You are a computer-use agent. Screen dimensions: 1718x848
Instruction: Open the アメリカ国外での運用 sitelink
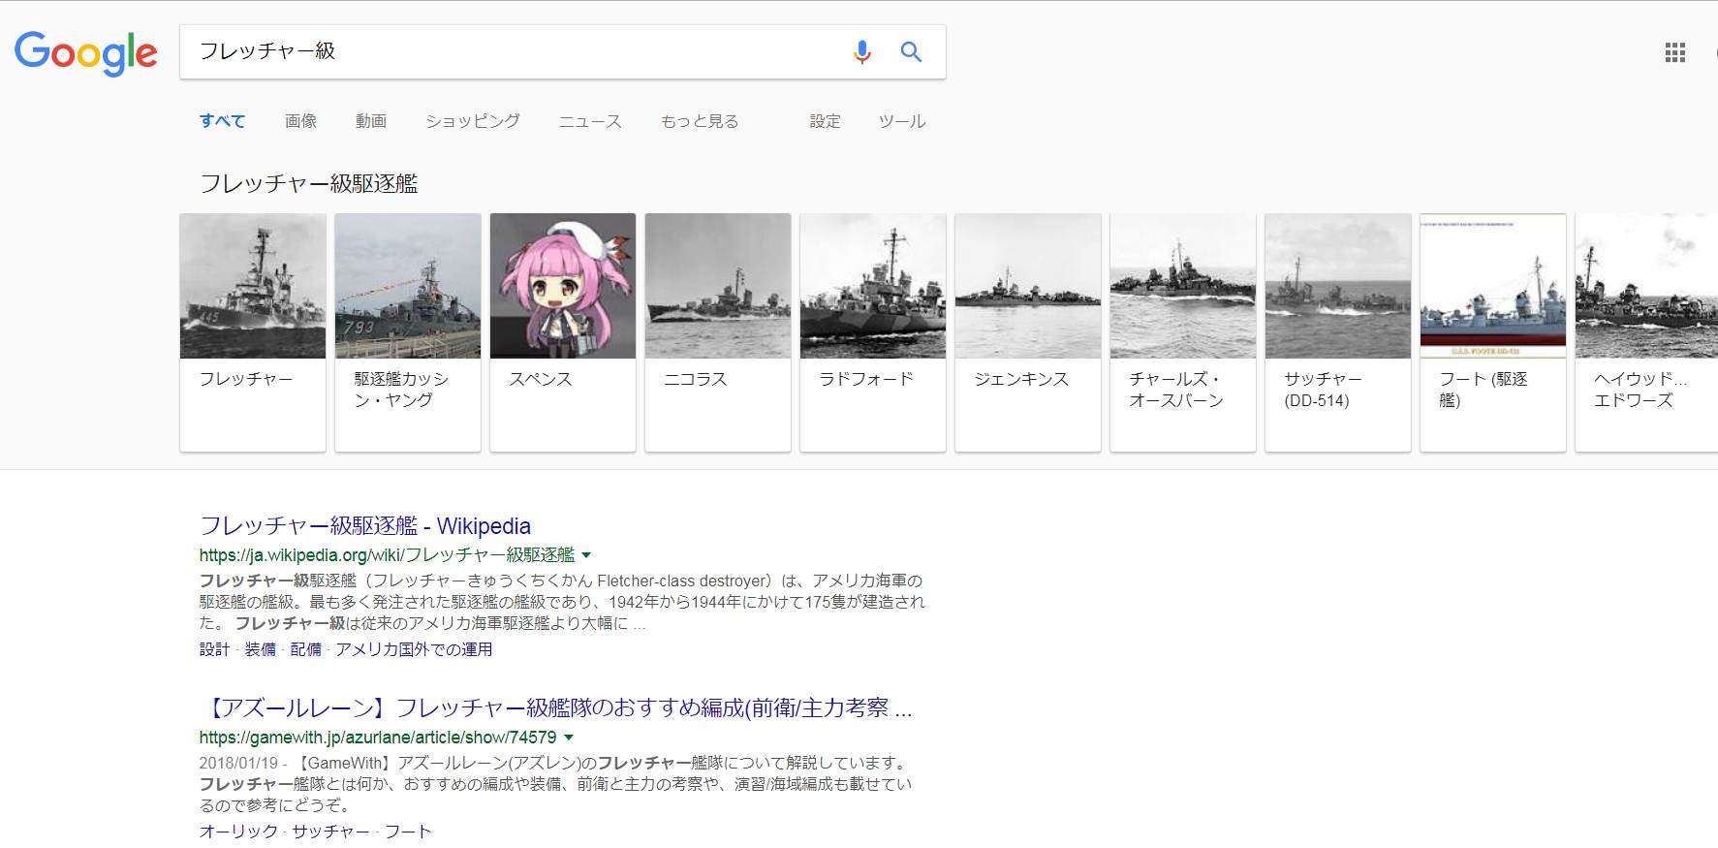414,649
